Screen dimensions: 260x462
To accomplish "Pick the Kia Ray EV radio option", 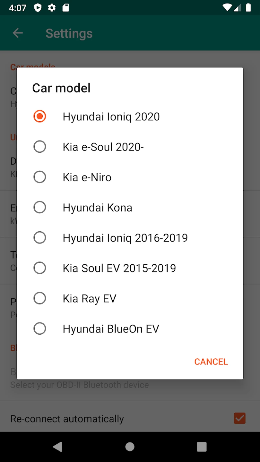I will point(40,298).
